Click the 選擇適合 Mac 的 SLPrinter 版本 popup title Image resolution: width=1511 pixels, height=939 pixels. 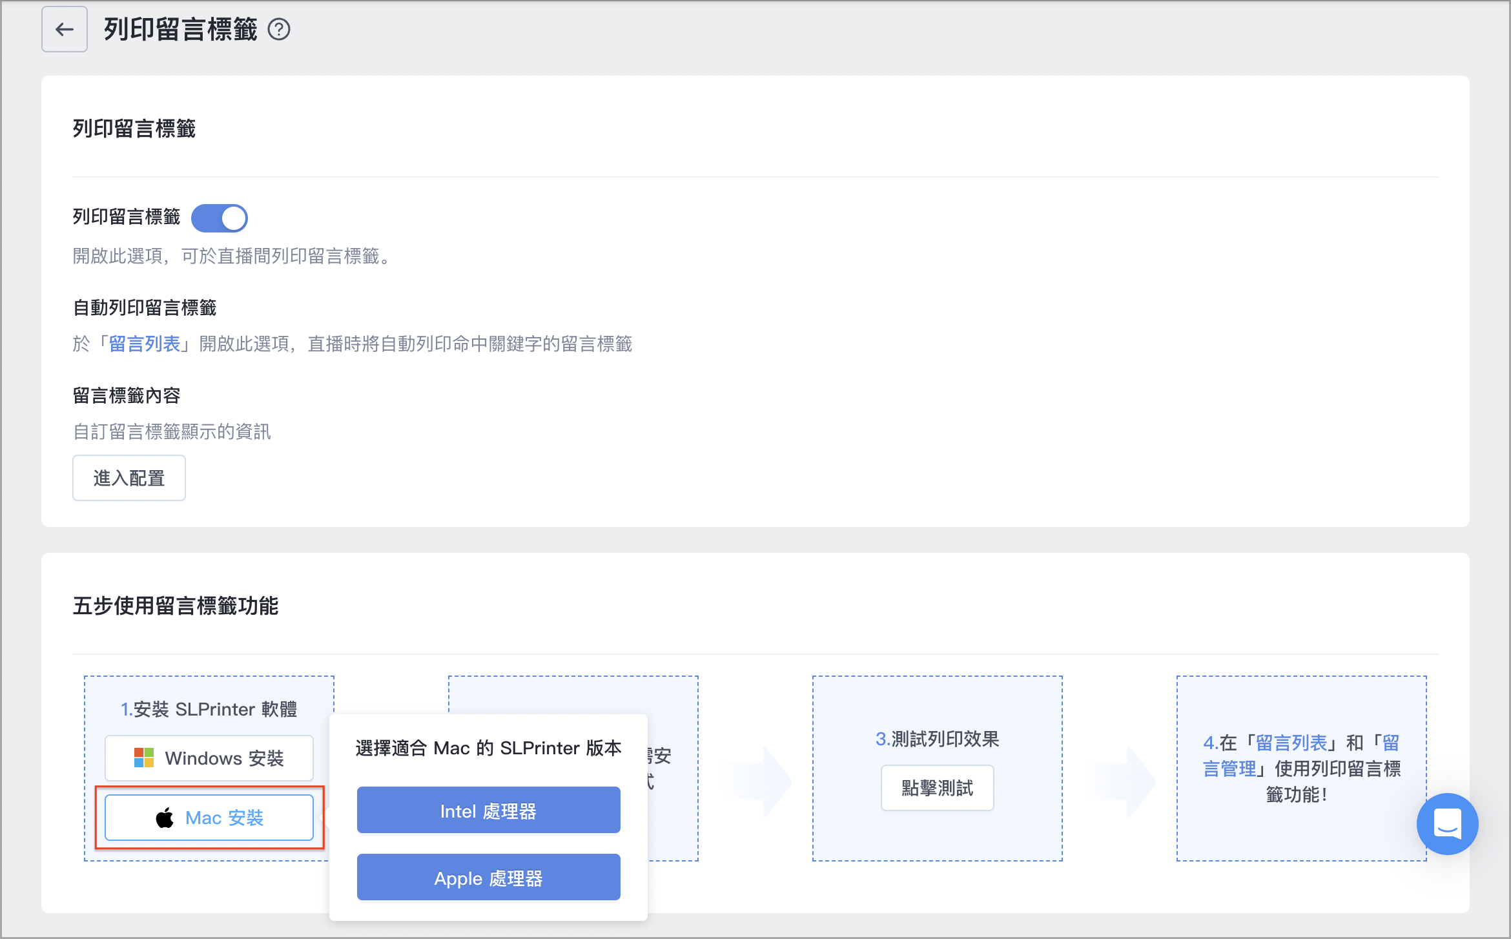click(488, 748)
